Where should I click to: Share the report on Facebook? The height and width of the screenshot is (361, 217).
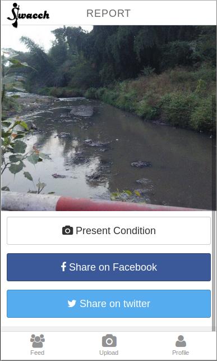[x=109, y=267]
